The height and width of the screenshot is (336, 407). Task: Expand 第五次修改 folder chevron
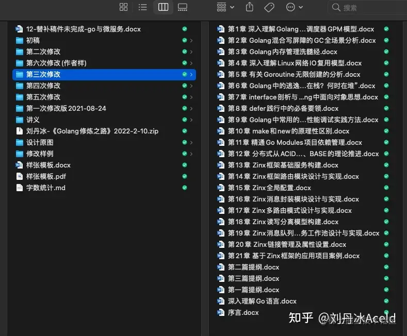click(x=191, y=97)
